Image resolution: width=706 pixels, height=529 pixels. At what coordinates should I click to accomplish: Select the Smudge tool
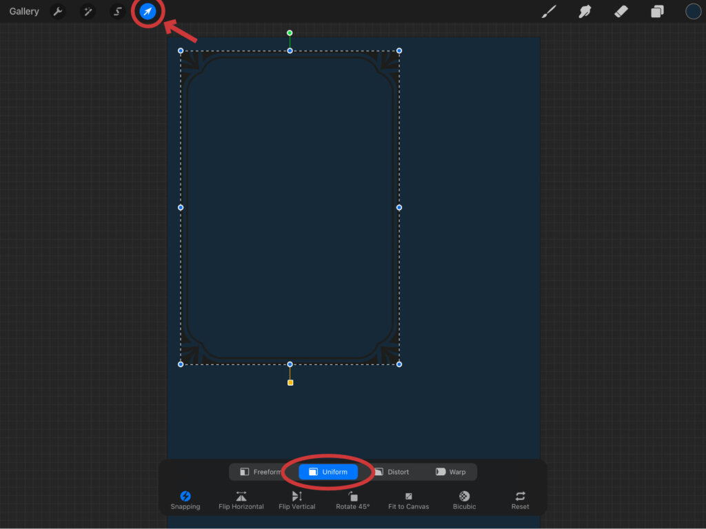click(x=585, y=12)
